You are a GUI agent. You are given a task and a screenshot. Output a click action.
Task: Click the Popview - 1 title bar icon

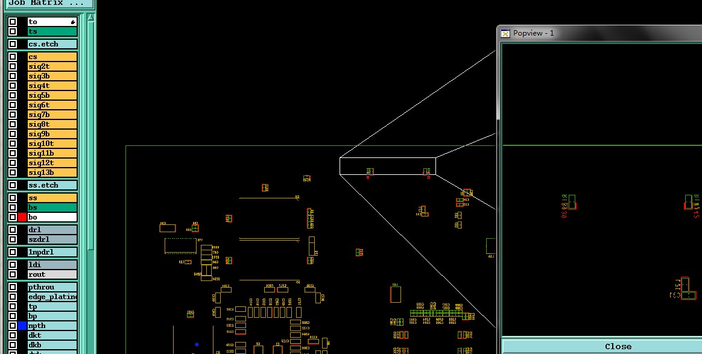click(x=505, y=33)
